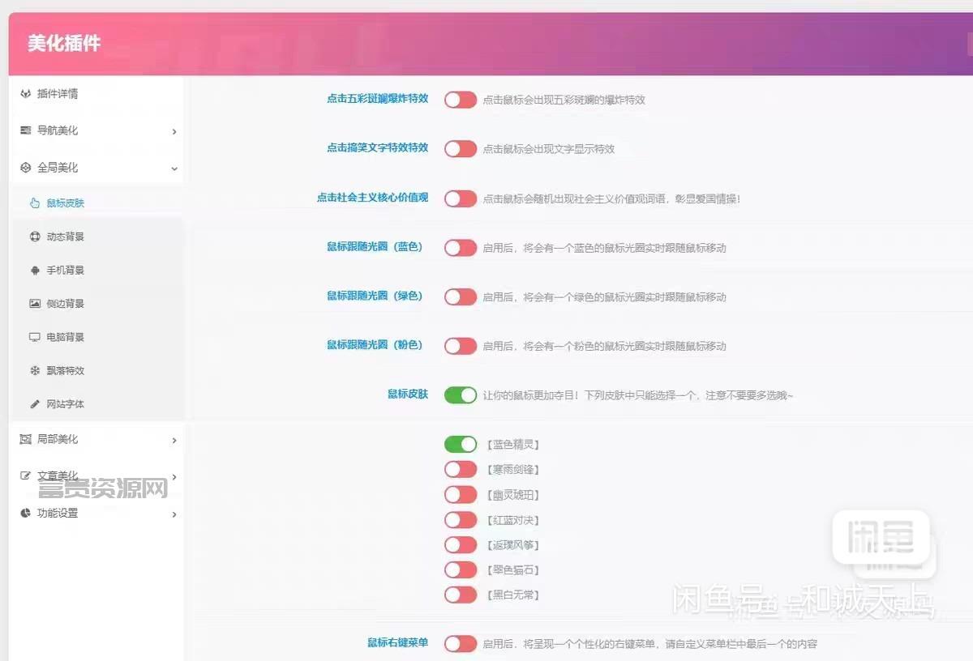Turn off the 蓝色精灵 skin toggle
973x661 pixels.
461,444
